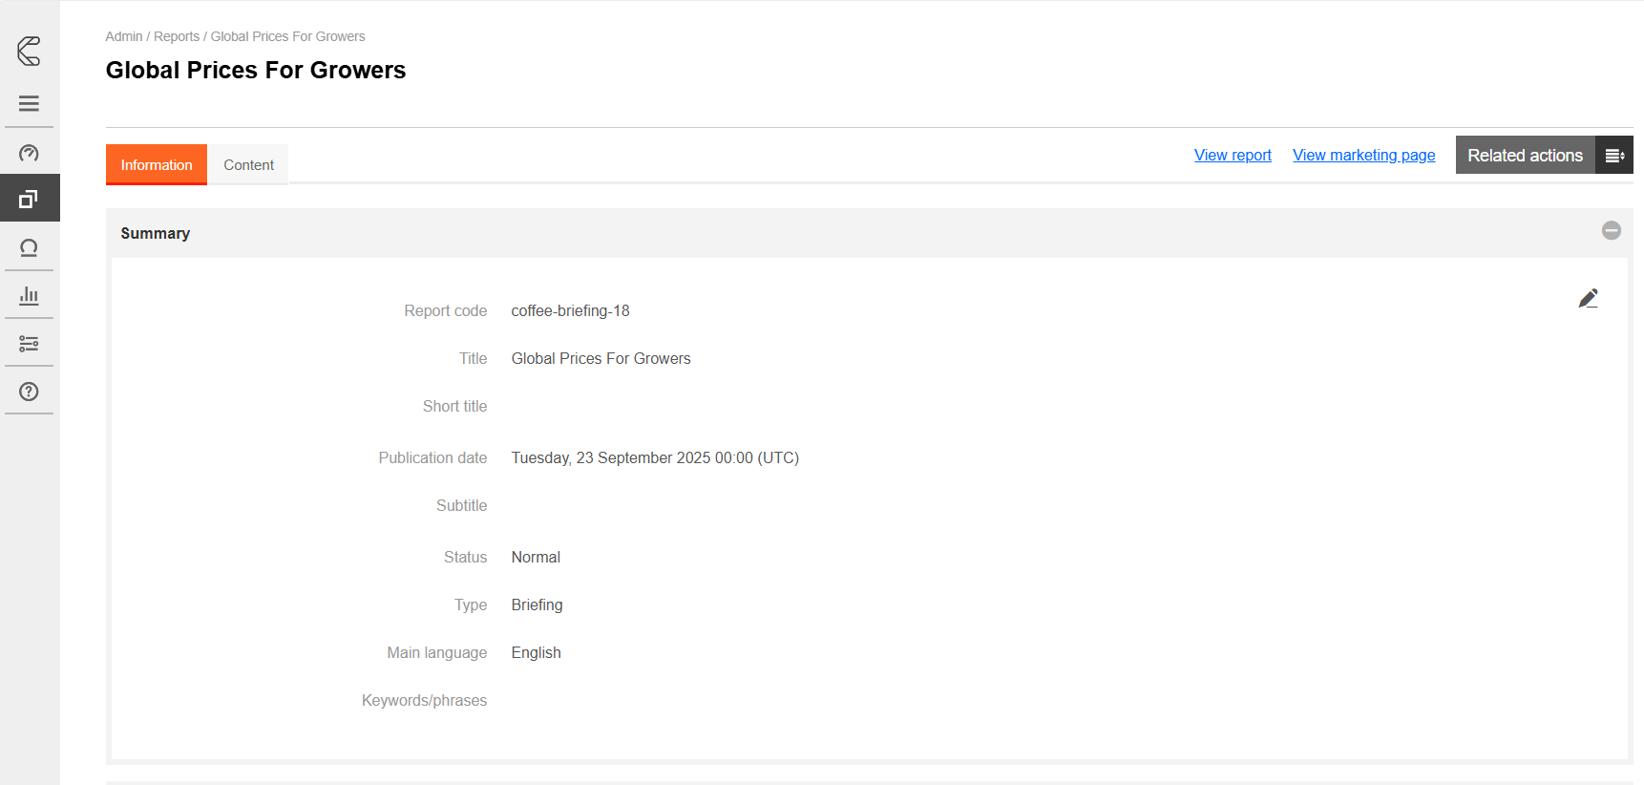Click the help question mark icon
Image resolution: width=1644 pixels, height=785 pixels.
point(29,392)
